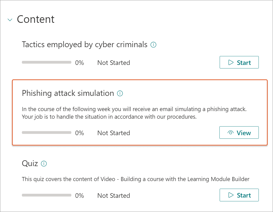This screenshot has height=212, width=273.
Task: Open Tactics employed by cyber criminals title
Action: (85, 45)
